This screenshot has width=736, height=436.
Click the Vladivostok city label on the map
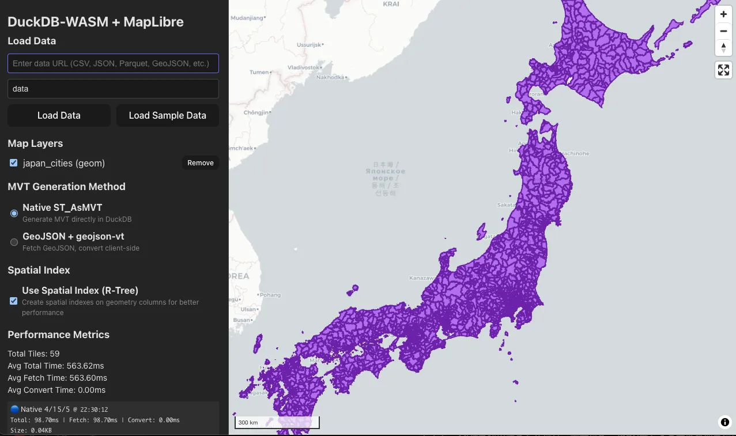(x=303, y=67)
